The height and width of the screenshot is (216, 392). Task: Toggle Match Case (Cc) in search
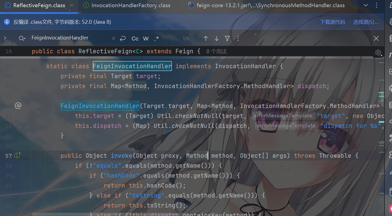pos(135,38)
